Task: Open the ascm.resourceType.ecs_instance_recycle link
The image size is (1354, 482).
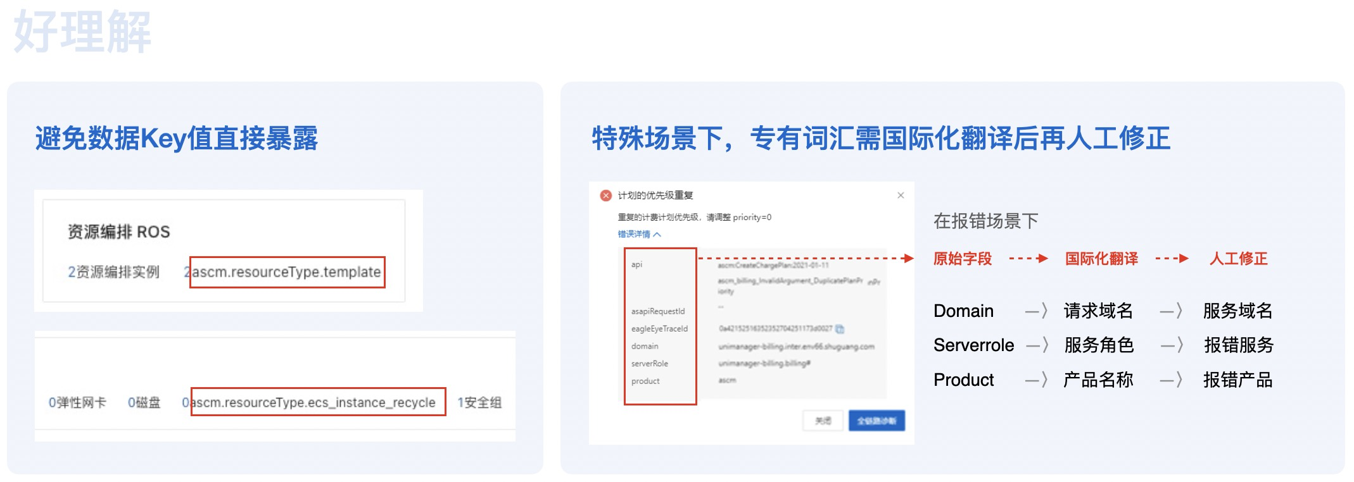Action: click(x=313, y=402)
